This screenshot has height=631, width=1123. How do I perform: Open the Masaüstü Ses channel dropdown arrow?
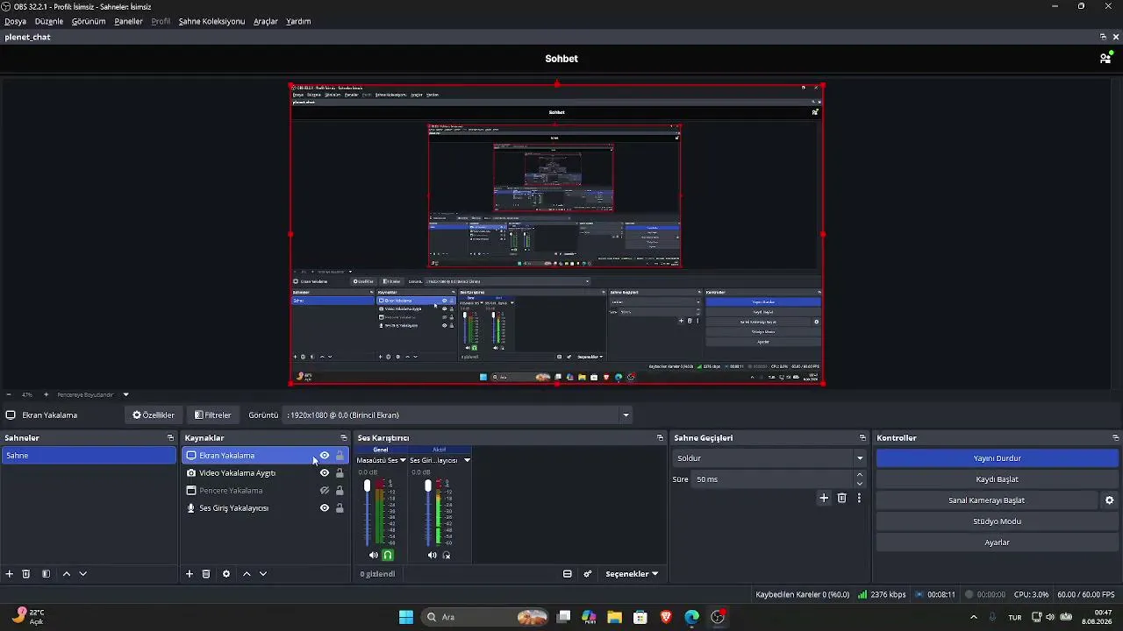[x=403, y=460]
